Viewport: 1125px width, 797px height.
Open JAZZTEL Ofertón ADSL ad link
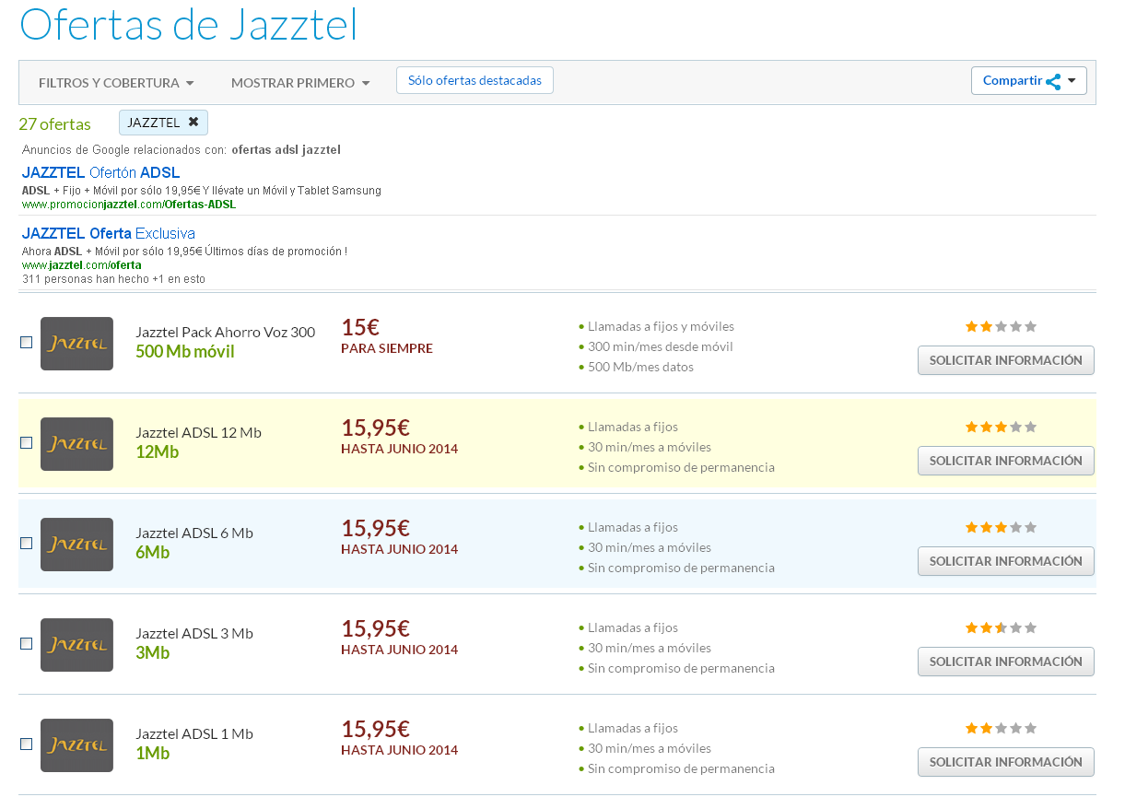[100, 172]
